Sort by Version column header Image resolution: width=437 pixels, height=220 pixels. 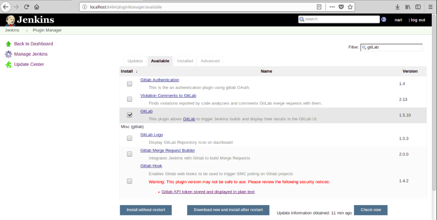(x=410, y=71)
